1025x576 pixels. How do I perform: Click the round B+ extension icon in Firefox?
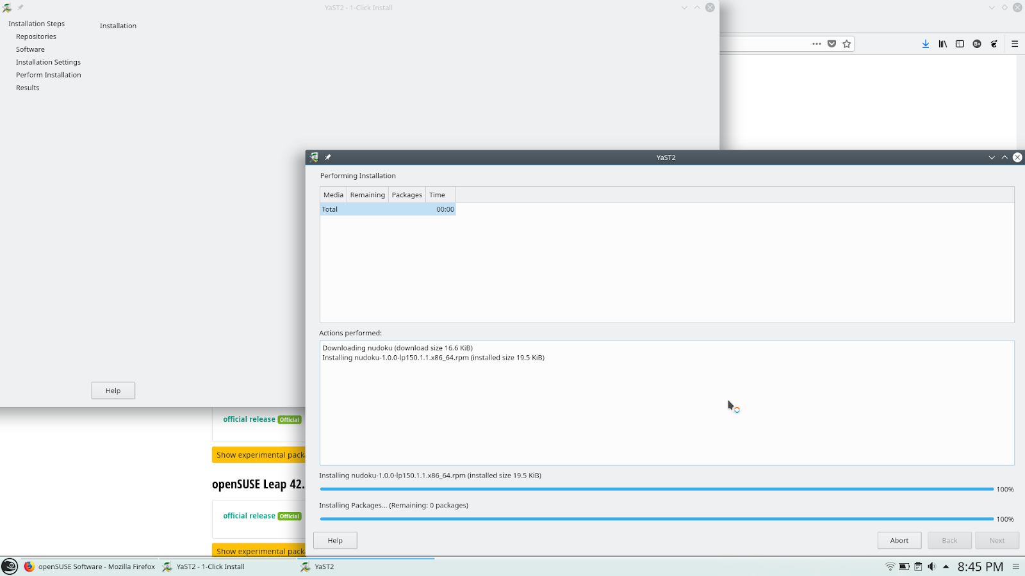(977, 44)
